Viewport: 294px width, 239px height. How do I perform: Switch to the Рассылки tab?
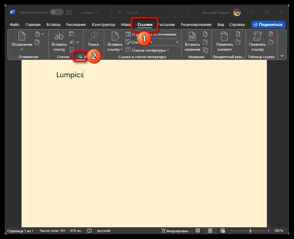(x=167, y=25)
